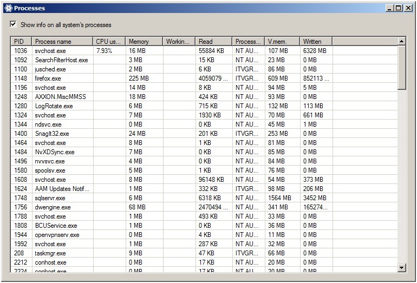Toggle "Show info on all system's processes" checkbox
Image resolution: width=417 pixels, height=283 pixels.
(14, 25)
